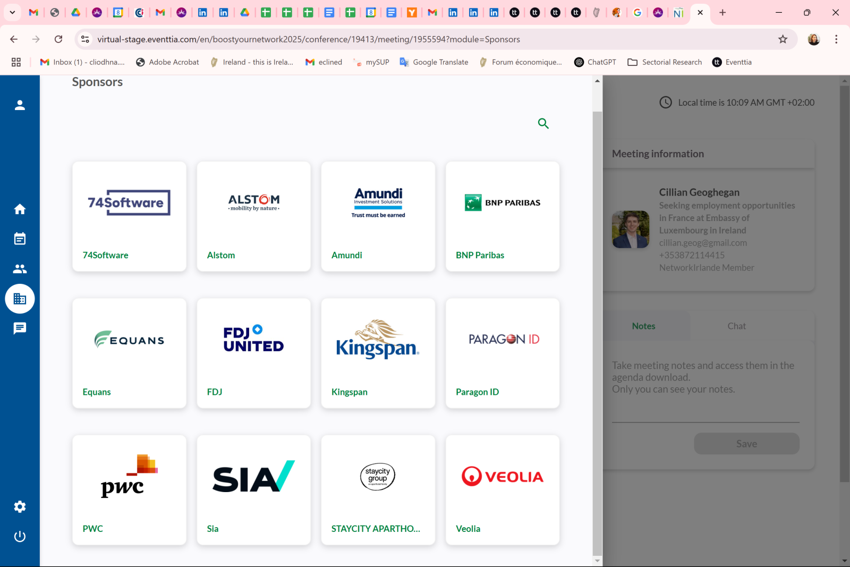
Task: Open Forum économique bookmark
Action: click(521, 62)
